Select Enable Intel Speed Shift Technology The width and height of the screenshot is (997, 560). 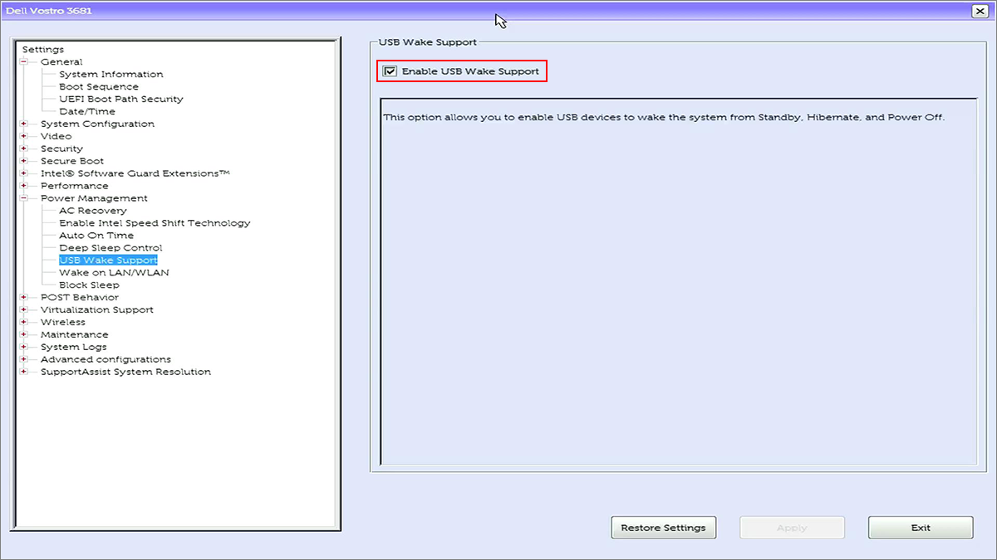155,223
